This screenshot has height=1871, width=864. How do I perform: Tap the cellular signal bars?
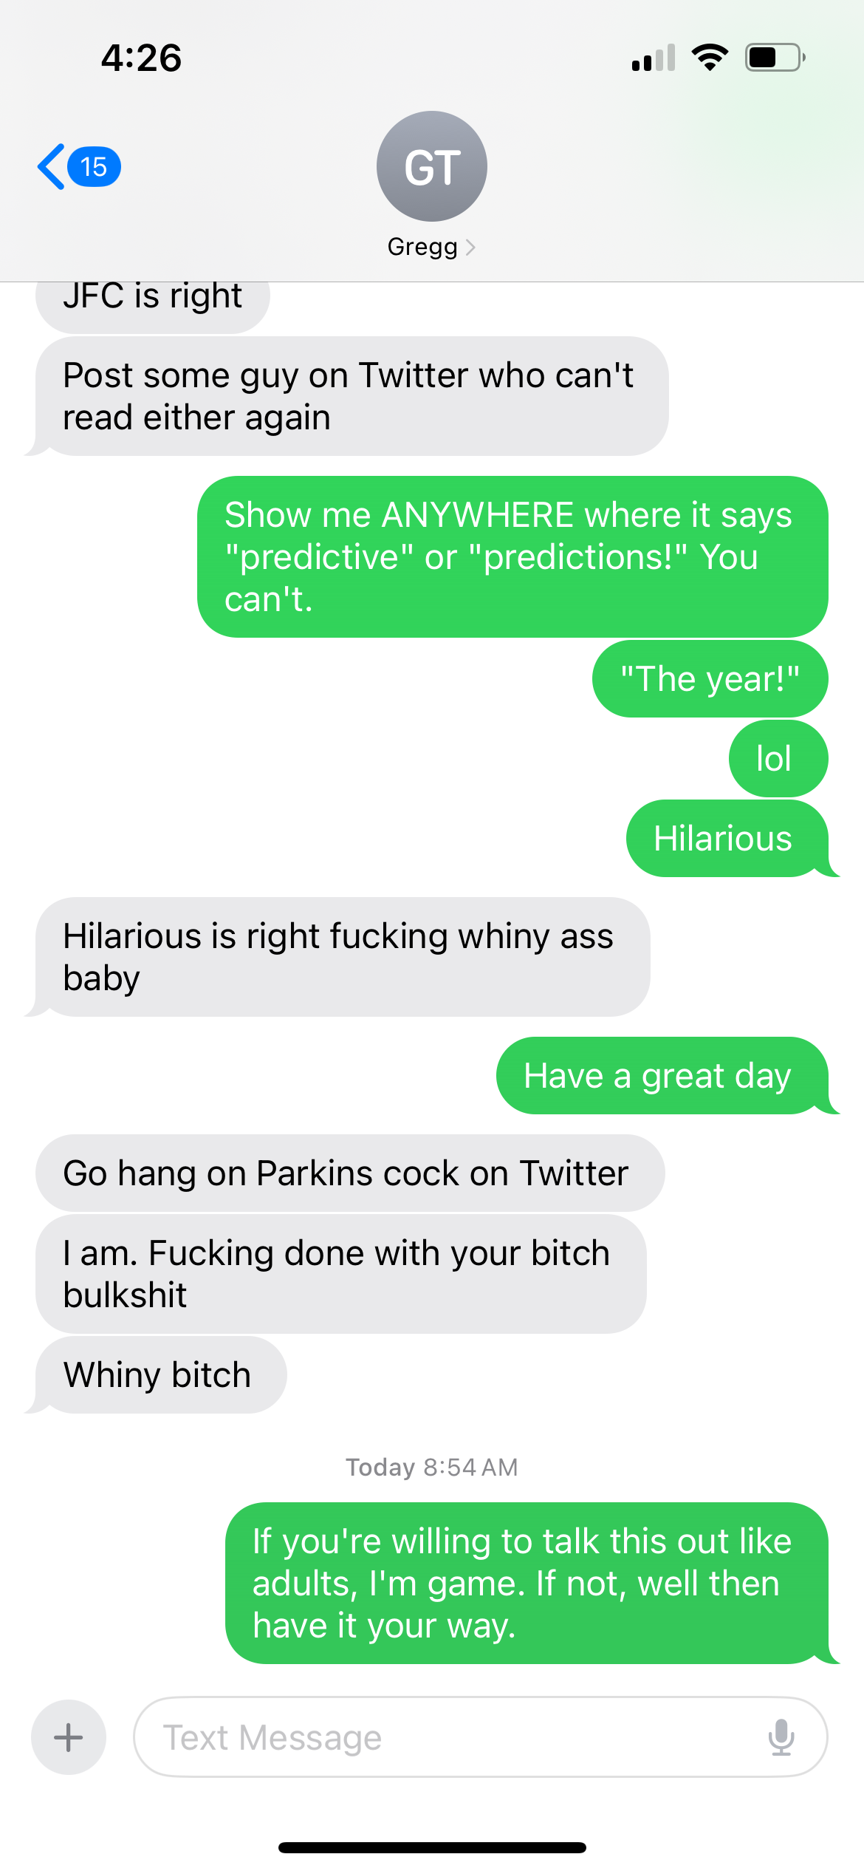click(654, 57)
